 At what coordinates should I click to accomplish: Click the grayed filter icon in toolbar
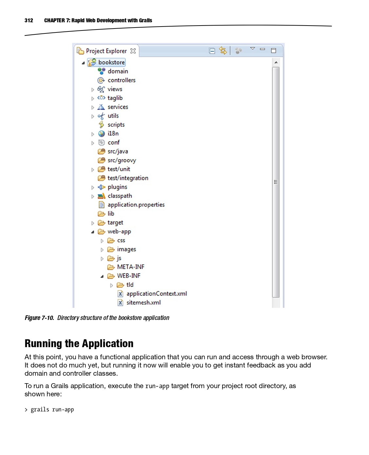click(x=238, y=50)
